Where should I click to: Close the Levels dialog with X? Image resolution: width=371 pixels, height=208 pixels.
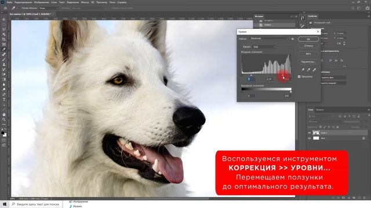coord(318,32)
